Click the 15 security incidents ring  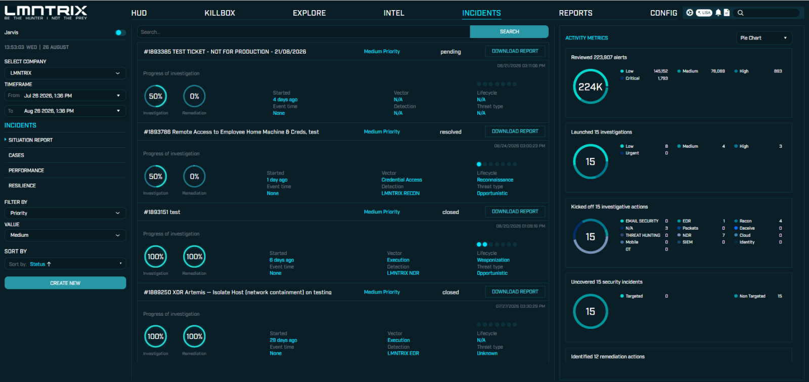[591, 311]
